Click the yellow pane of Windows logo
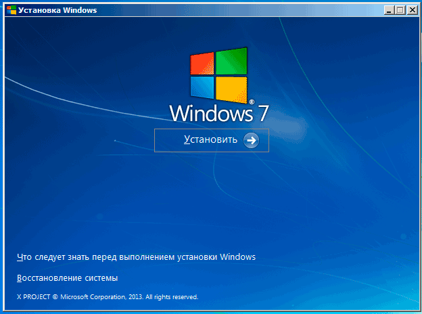 click(x=231, y=89)
